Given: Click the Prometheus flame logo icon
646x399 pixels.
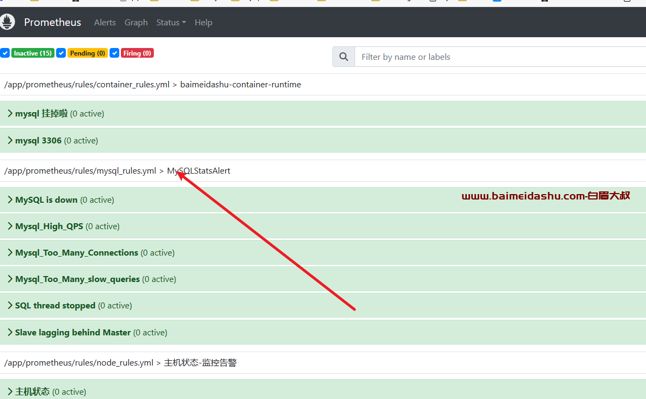Looking at the screenshot, I should click(x=7, y=22).
